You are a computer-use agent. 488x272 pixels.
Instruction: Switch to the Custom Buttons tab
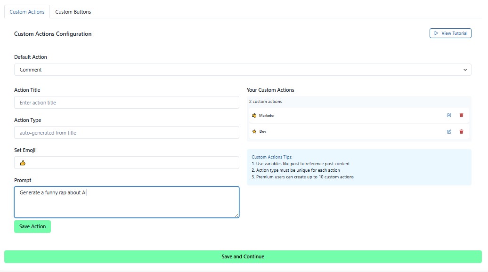pyautogui.click(x=73, y=12)
